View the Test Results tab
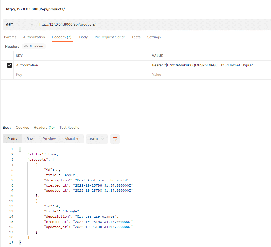Image resolution: width=271 pixels, height=247 pixels. [x=69, y=128]
